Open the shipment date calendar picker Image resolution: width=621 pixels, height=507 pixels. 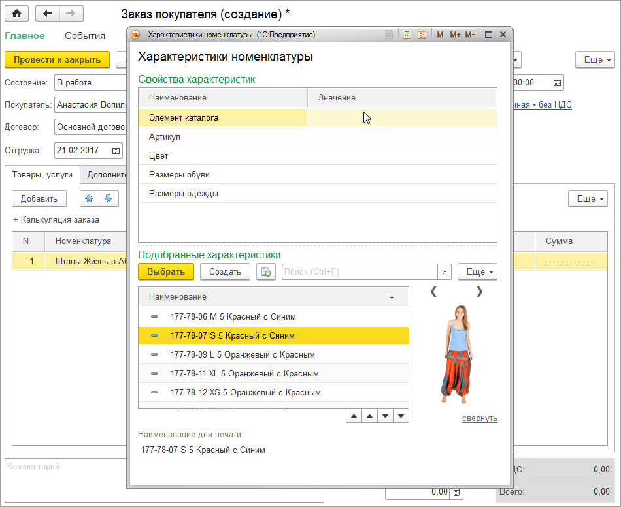(x=116, y=151)
